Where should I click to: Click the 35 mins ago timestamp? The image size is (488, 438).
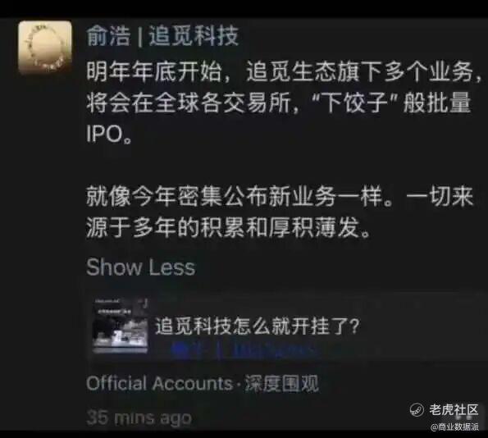pos(139,417)
